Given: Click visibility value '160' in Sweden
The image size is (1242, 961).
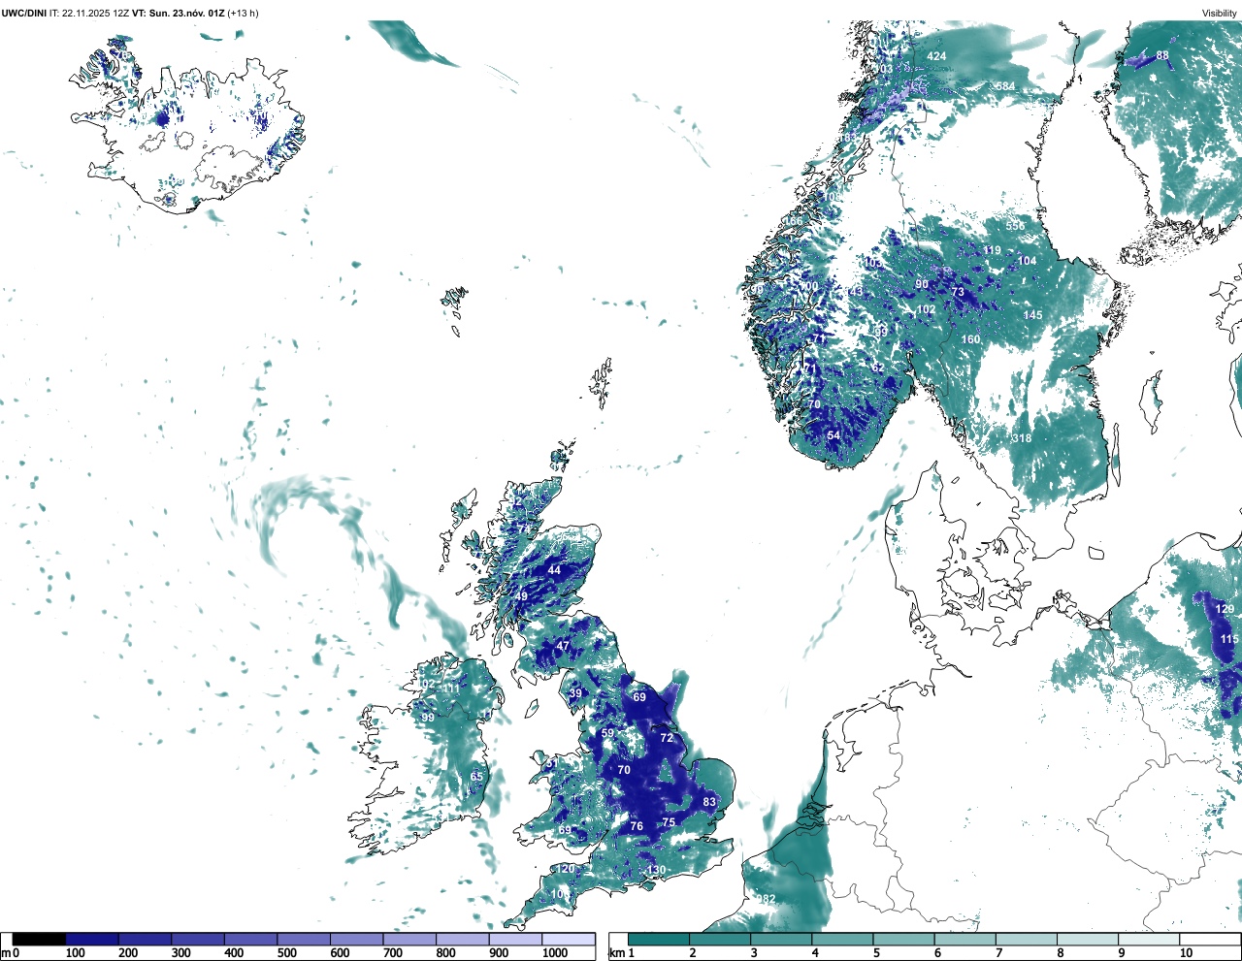Looking at the screenshot, I should click(x=970, y=339).
